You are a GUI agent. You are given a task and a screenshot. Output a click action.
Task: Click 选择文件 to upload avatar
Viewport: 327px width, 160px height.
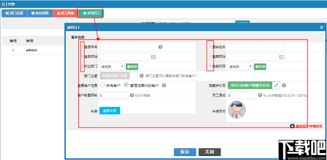(110, 111)
